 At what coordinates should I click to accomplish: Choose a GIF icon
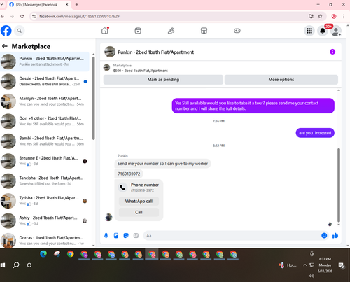click(x=136, y=236)
